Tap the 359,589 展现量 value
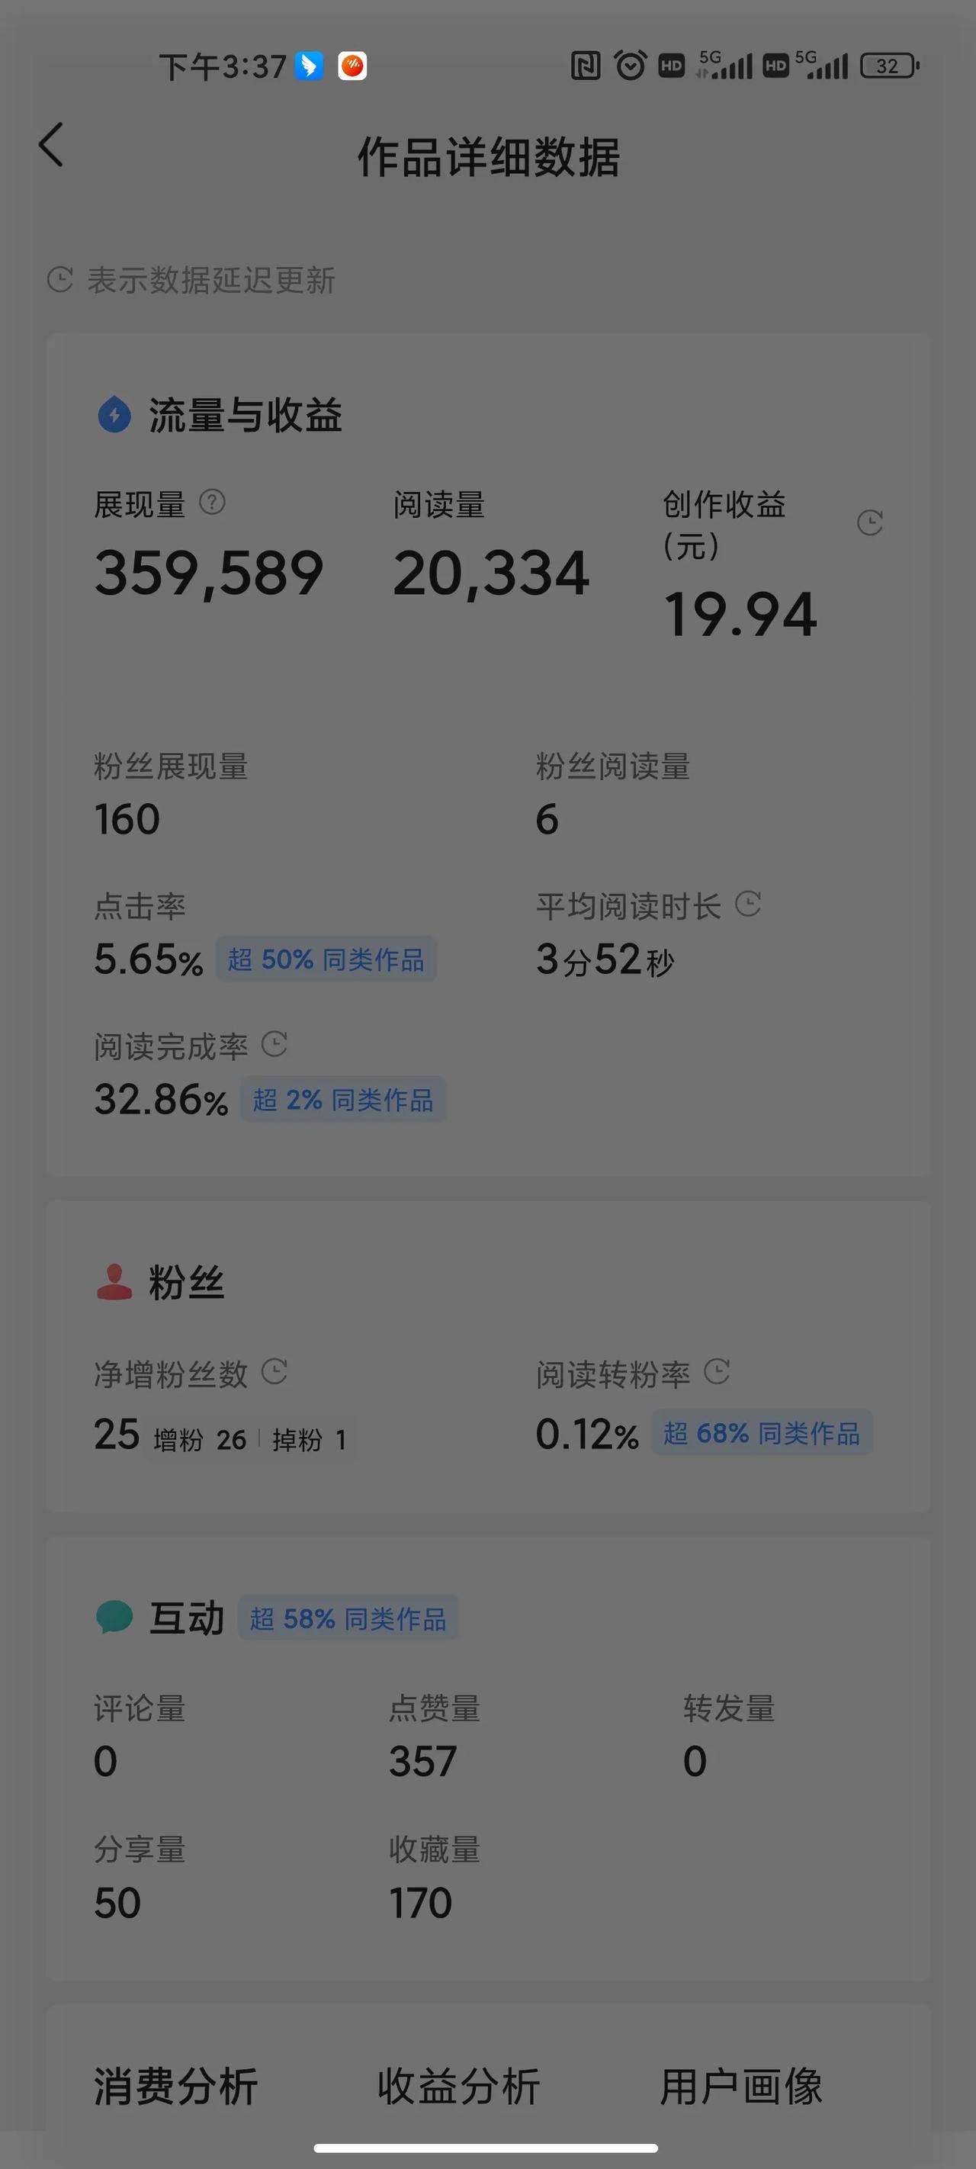Image resolution: width=976 pixels, height=2169 pixels. [209, 574]
